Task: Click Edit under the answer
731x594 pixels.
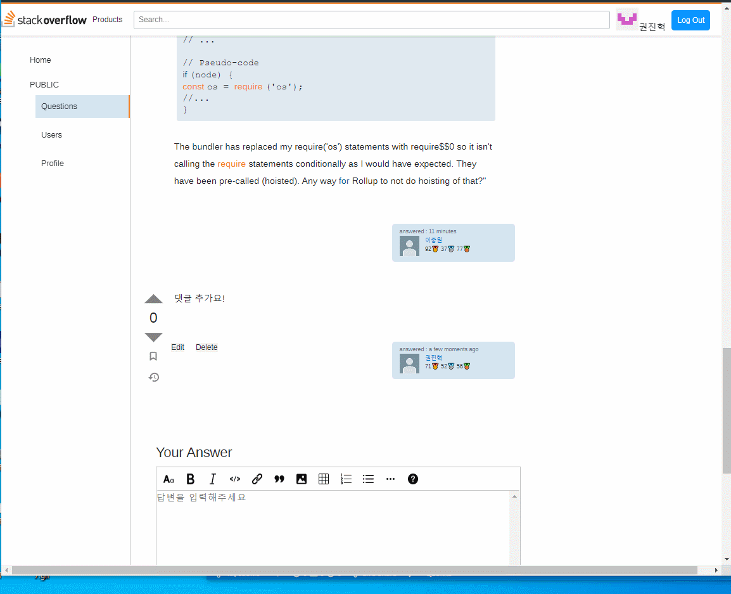Action: (x=177, y=347)
